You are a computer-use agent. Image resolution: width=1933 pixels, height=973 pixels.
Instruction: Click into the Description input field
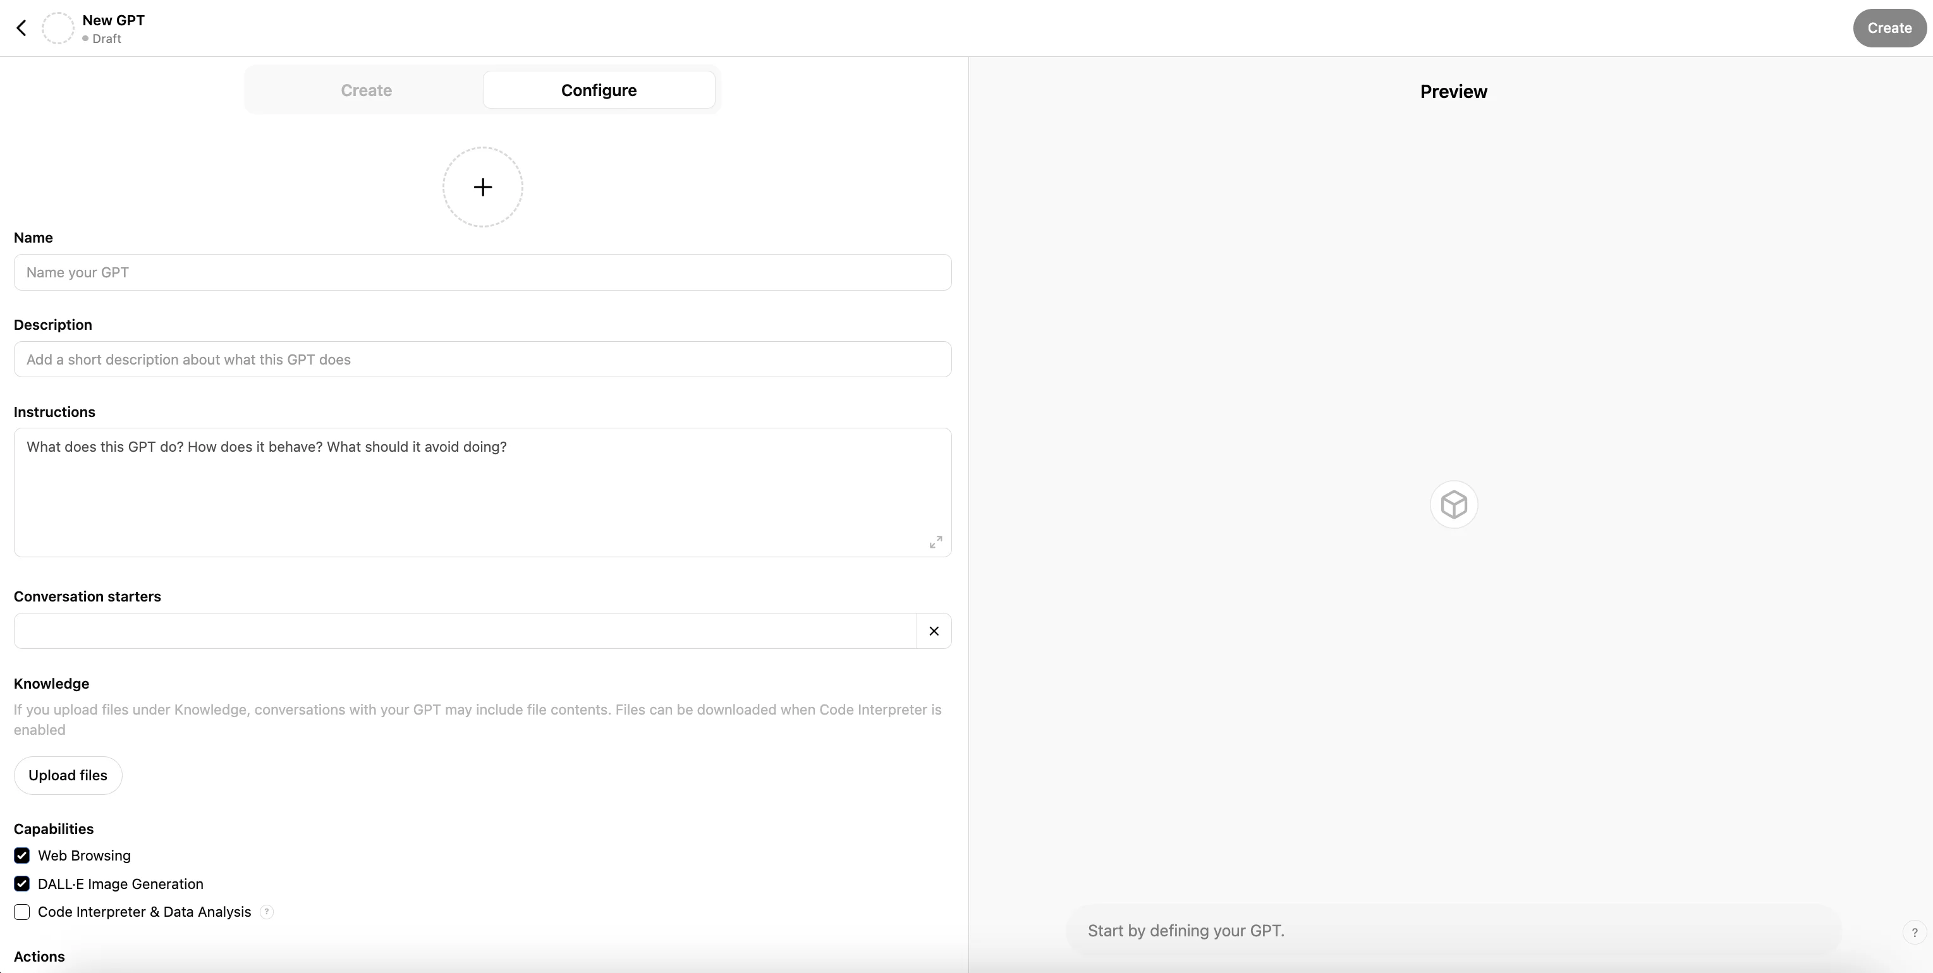click(482, 360)
